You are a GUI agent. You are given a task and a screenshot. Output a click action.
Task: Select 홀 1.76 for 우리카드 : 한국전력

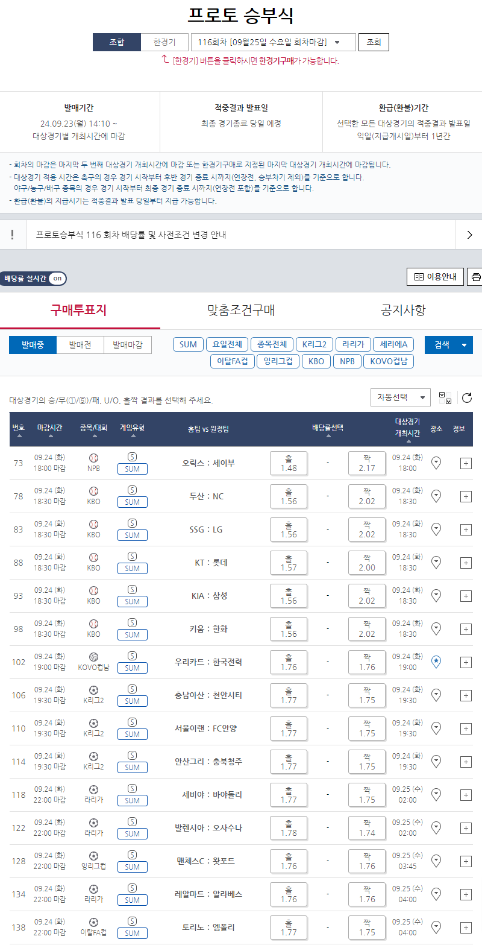tap(289, 662)
